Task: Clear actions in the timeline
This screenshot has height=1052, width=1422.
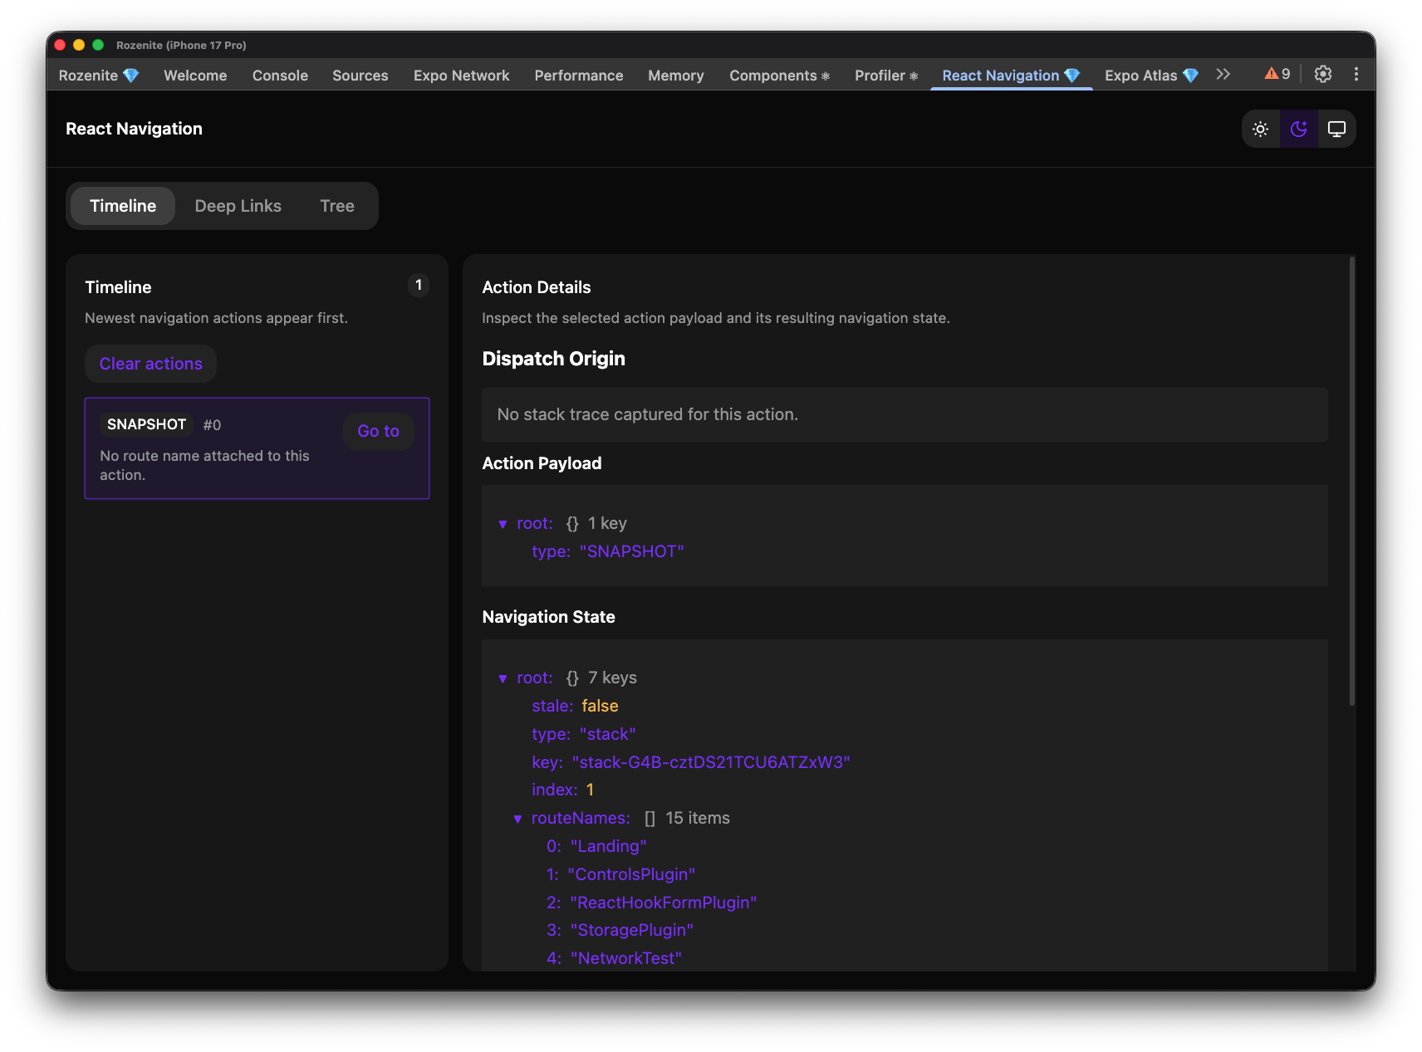Action: (x=150, y=364)
